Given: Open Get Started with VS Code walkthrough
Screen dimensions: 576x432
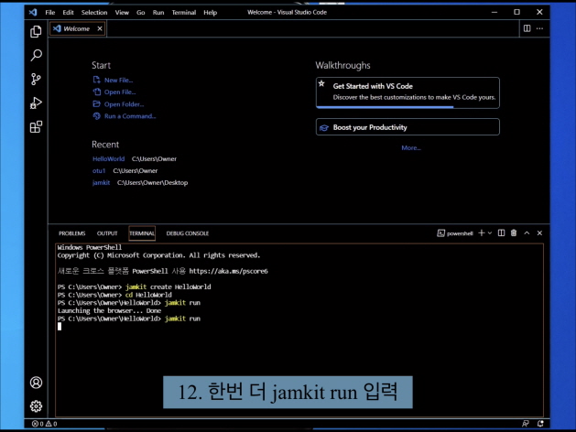Looking at the screenshot, I should tap(408, 92).
